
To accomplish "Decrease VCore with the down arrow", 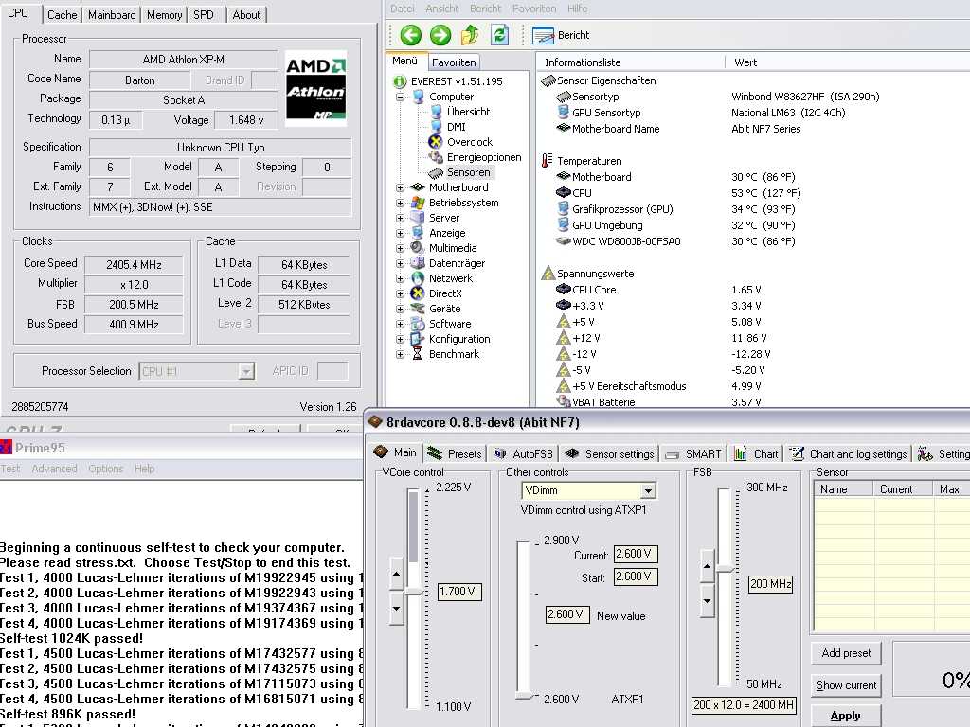I will pos(397,609).
